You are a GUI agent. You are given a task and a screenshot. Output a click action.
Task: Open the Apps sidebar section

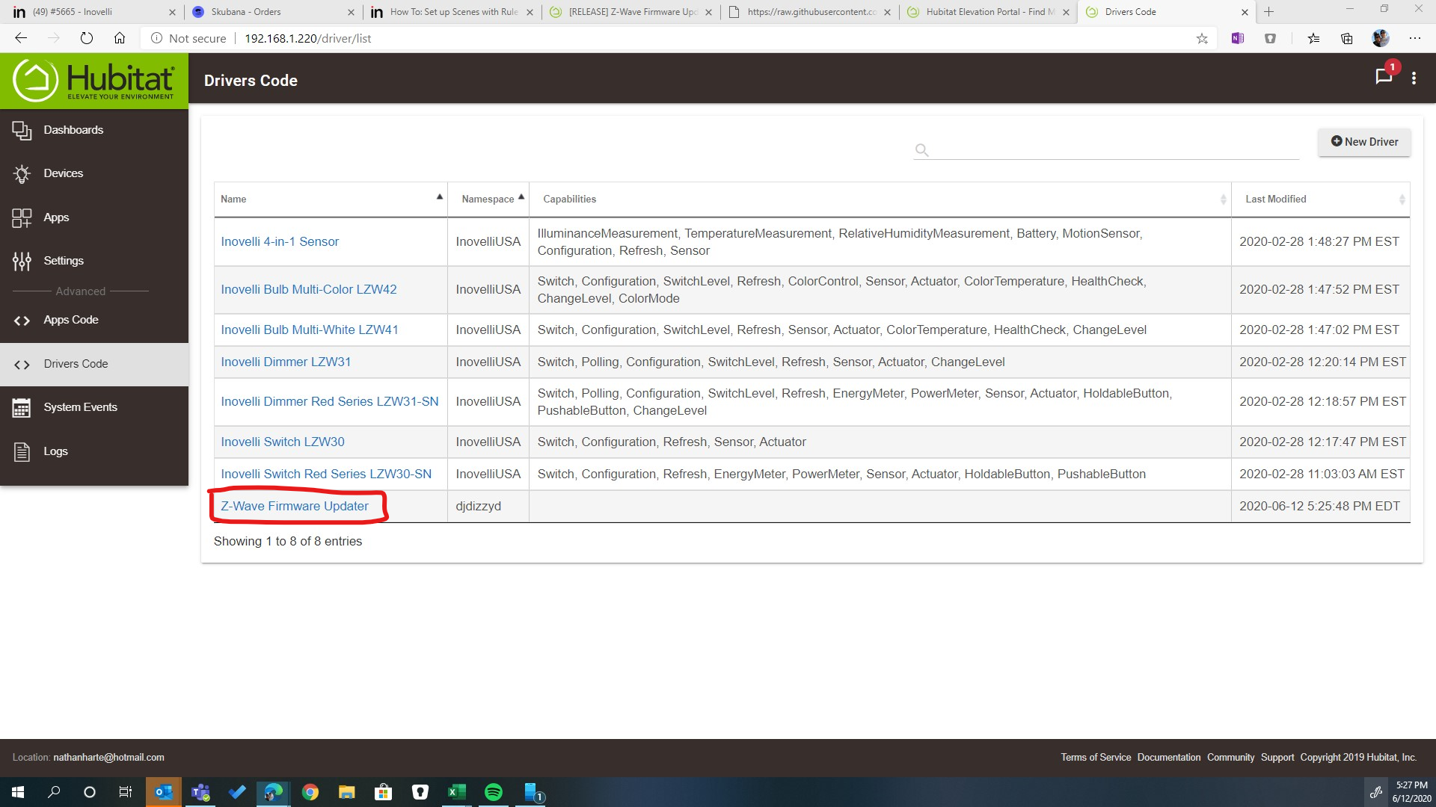coord(55,217)
